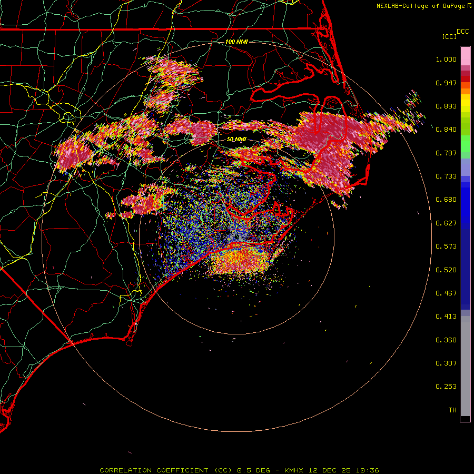Click the 0.893 color scale value
Viewport: 474px width, 474px height.
coord(446,106)
